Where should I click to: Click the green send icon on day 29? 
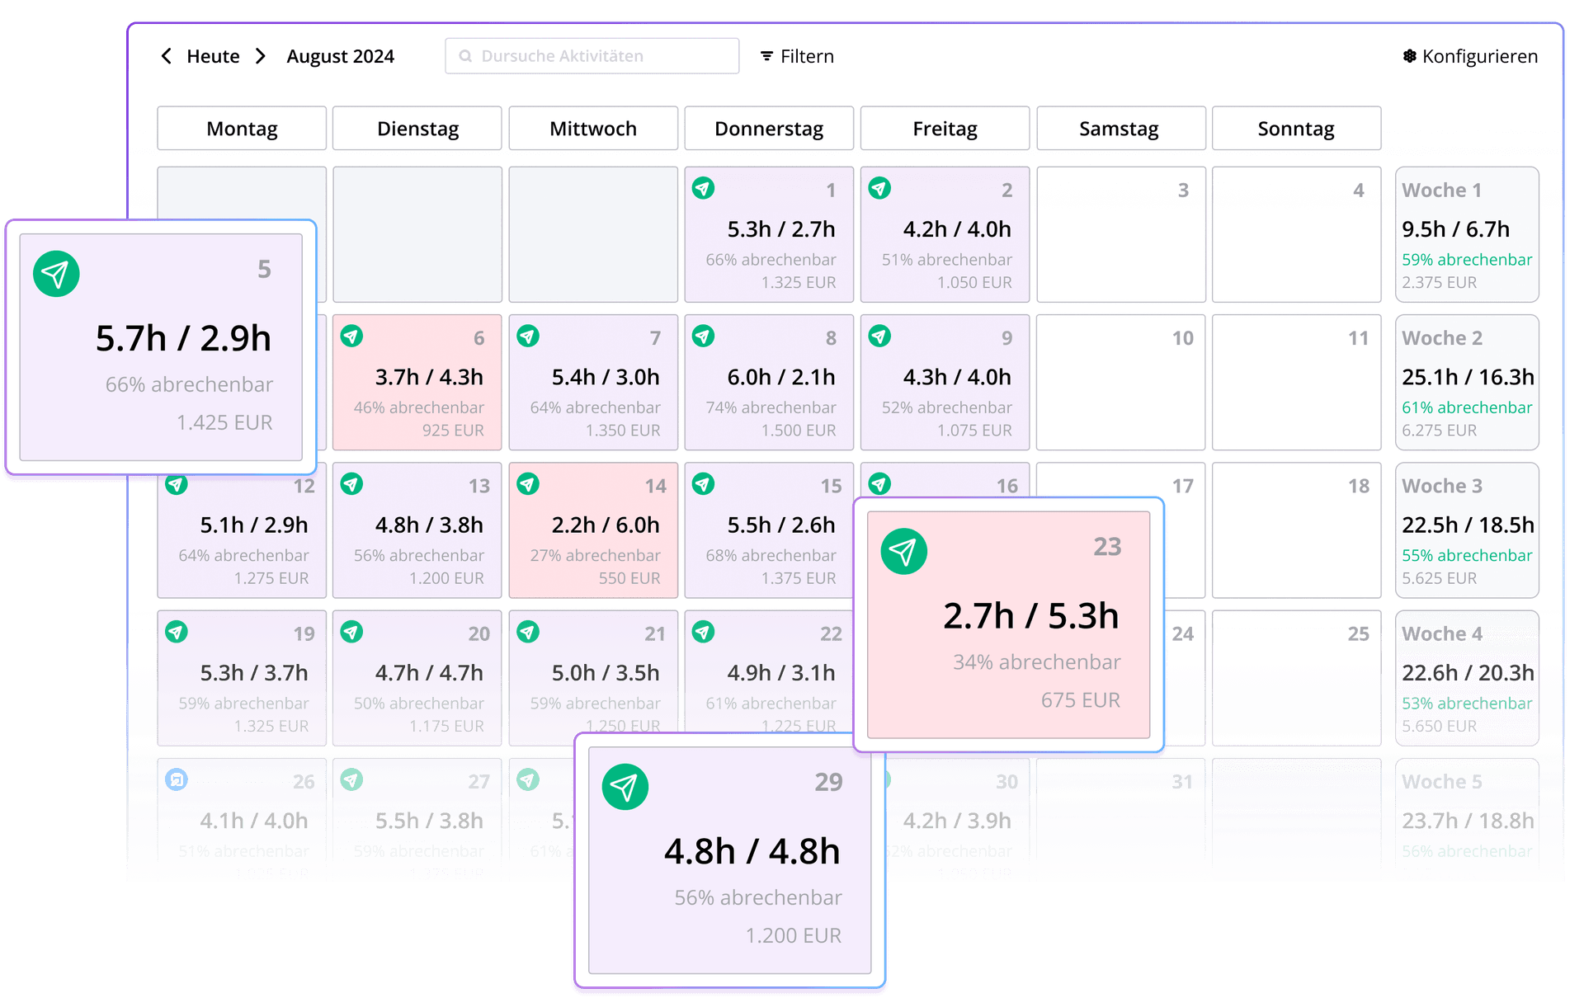[x=625, y=787]
